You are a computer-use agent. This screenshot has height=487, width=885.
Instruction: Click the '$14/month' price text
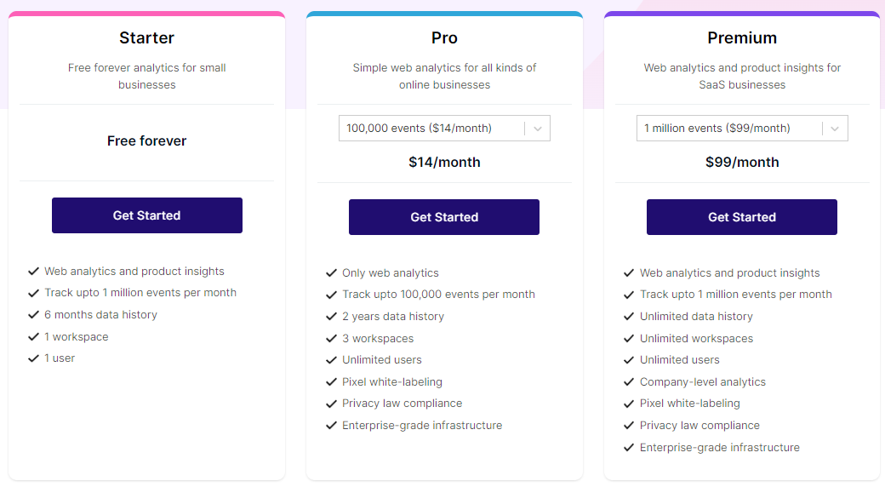444,162
